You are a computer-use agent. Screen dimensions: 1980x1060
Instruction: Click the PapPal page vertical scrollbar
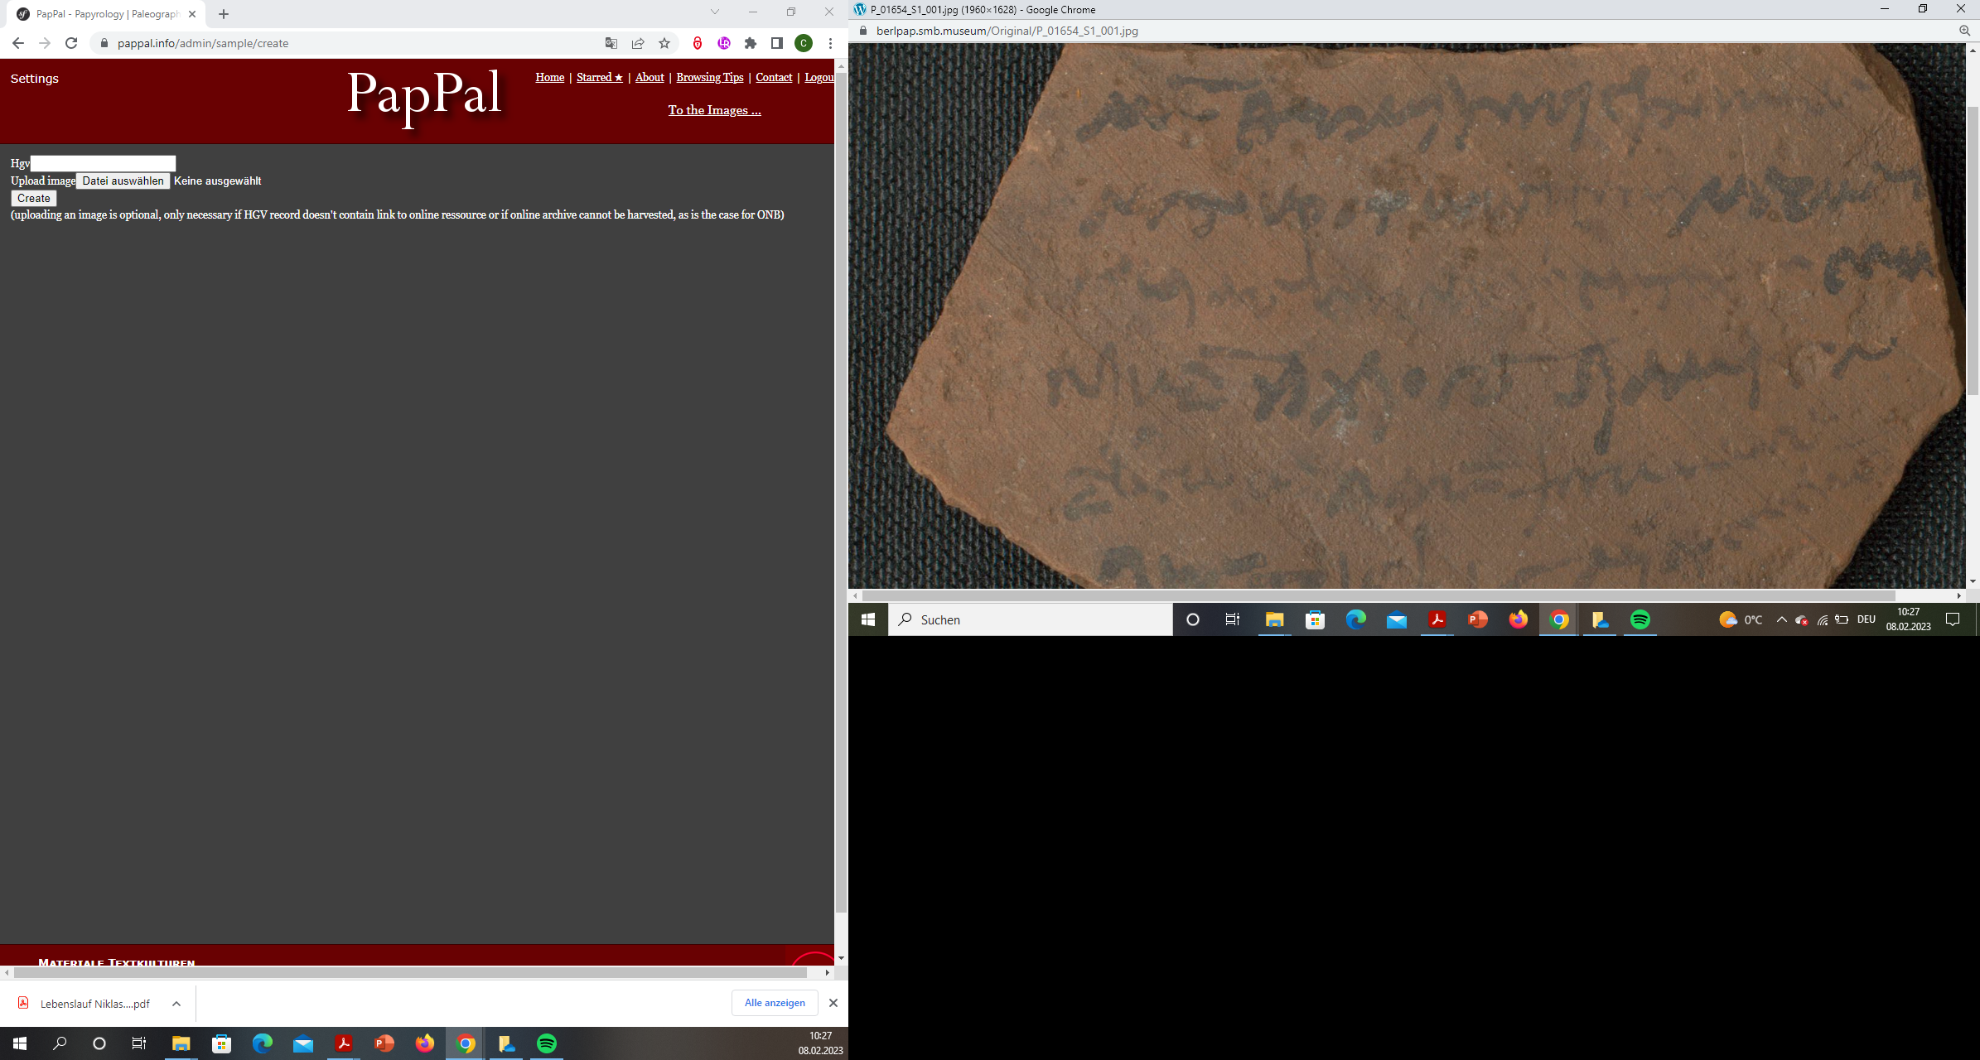pyautogui.click(x=841, y=492)
